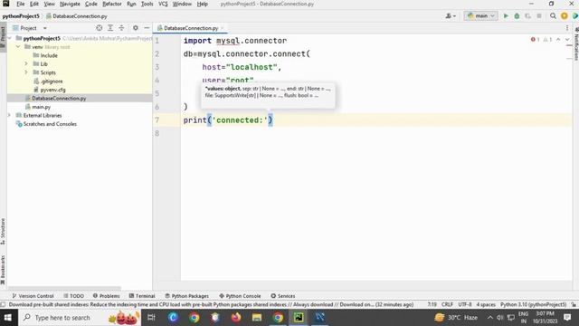The width and height of the screenshot is (579, 326).
Task: Click Python 3.10 interpreter in status bar
Action: (533, 304)
